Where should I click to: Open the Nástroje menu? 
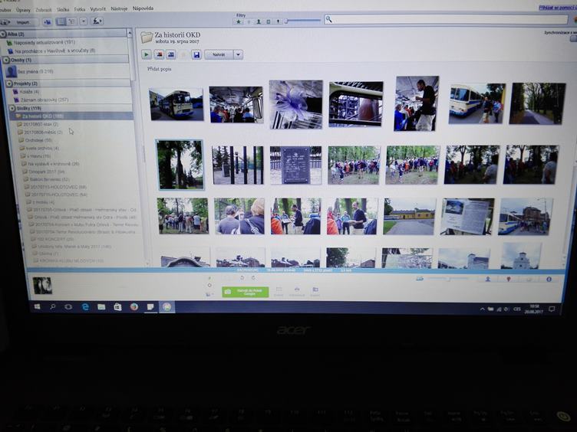pos(119,8)
